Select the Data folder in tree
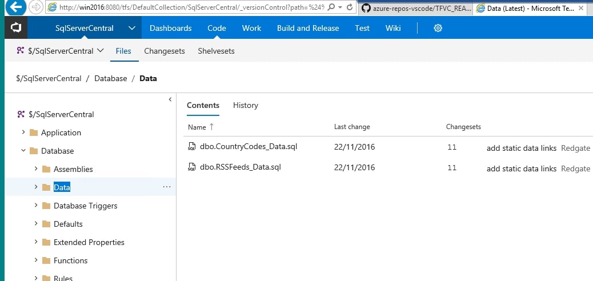593x281 pixels. click(62, 187)
